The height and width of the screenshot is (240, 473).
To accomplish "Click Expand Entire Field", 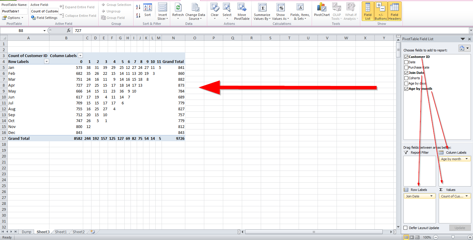I will (77, 7).
